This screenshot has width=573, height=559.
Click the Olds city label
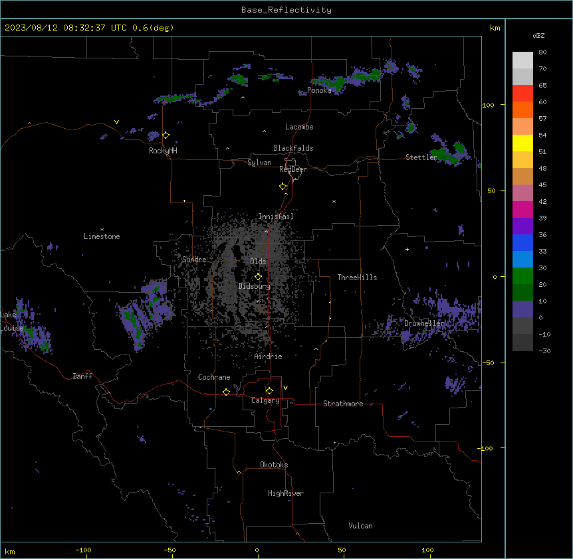click(x=258, y=262)
